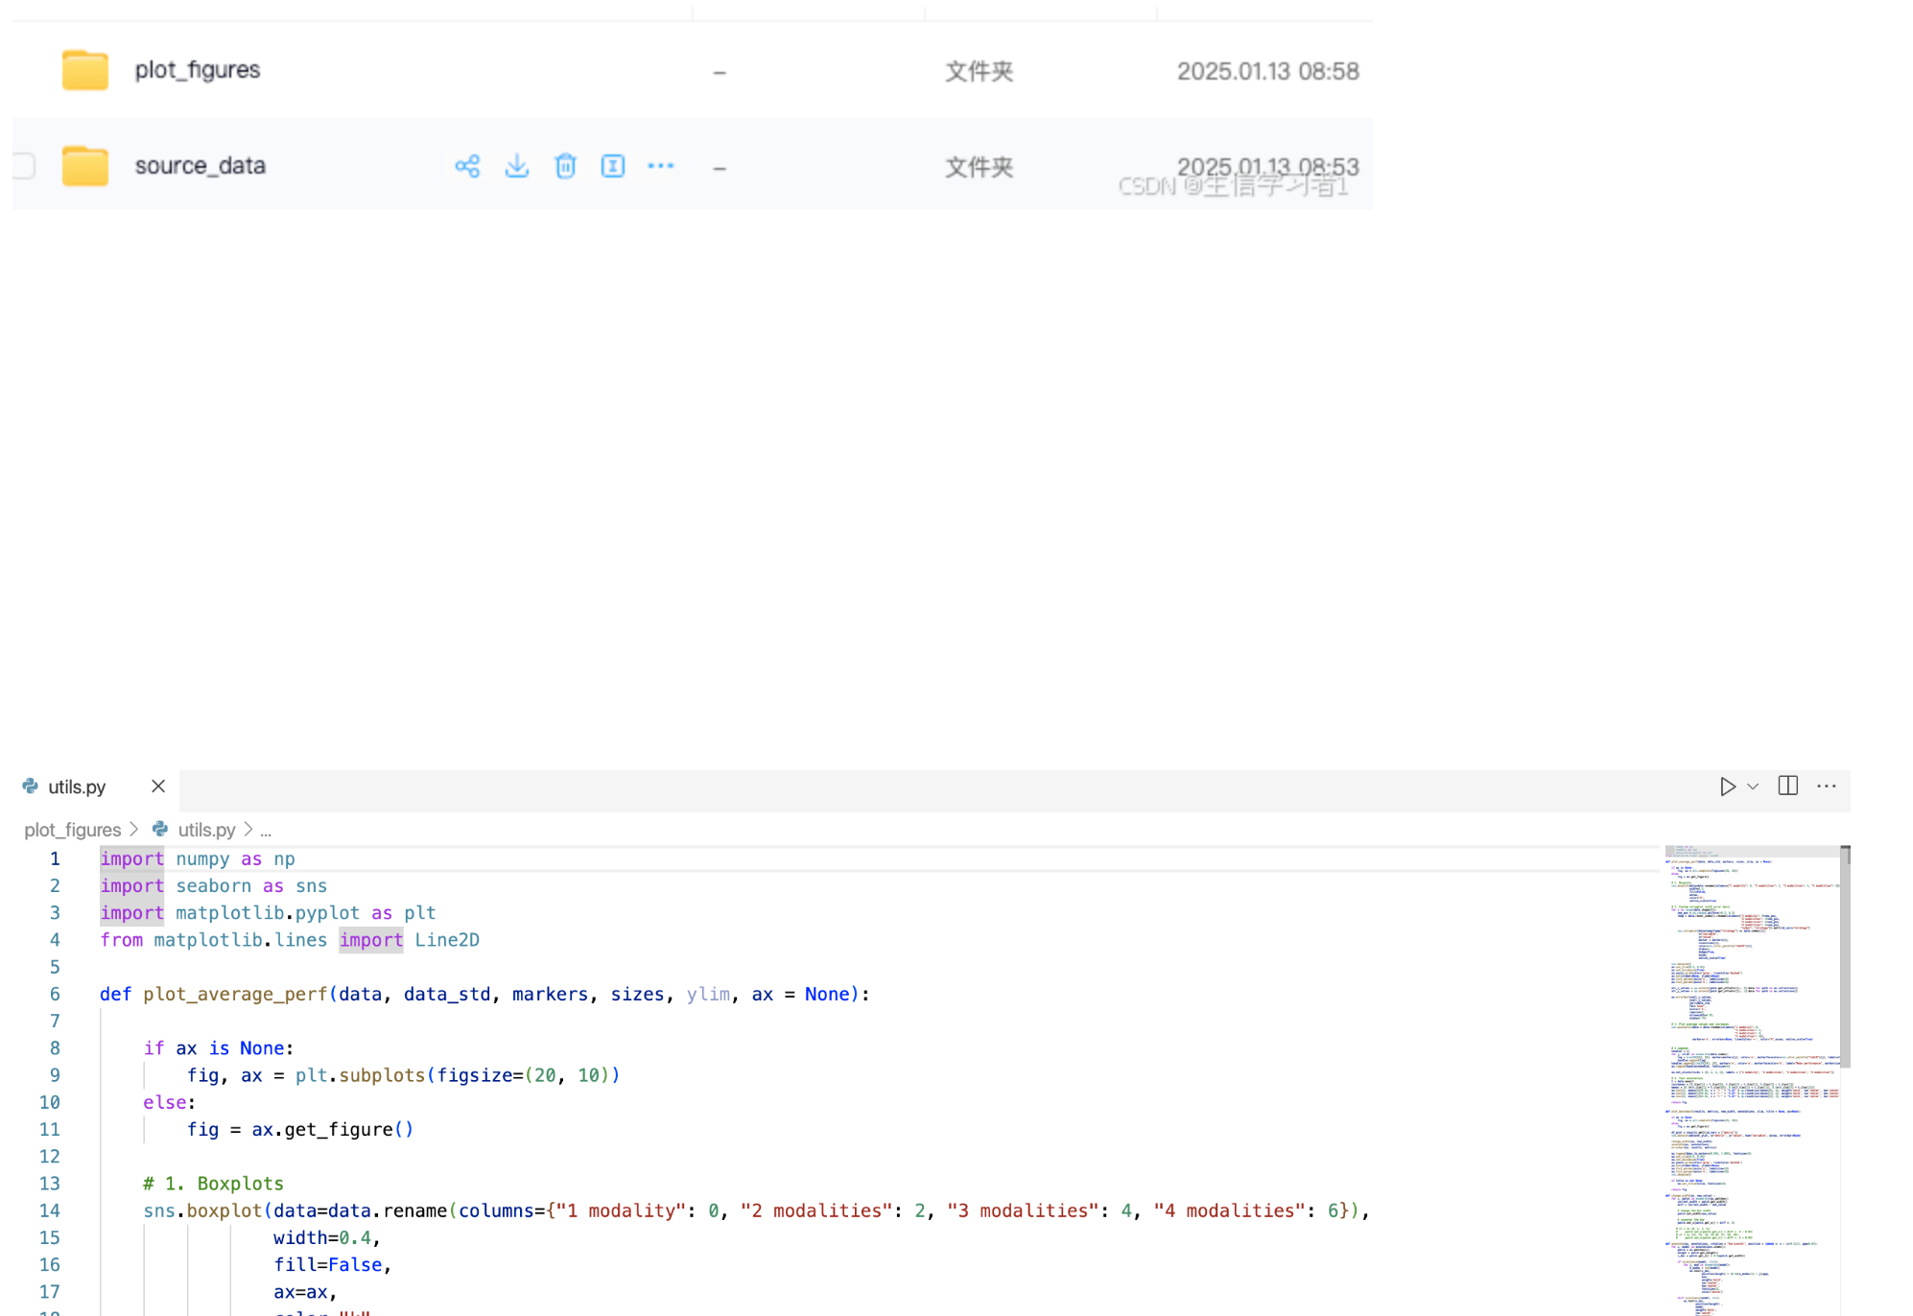Click the 'ax.get_figure()' call on line 11
1913x1316 pixels.
333,1130
